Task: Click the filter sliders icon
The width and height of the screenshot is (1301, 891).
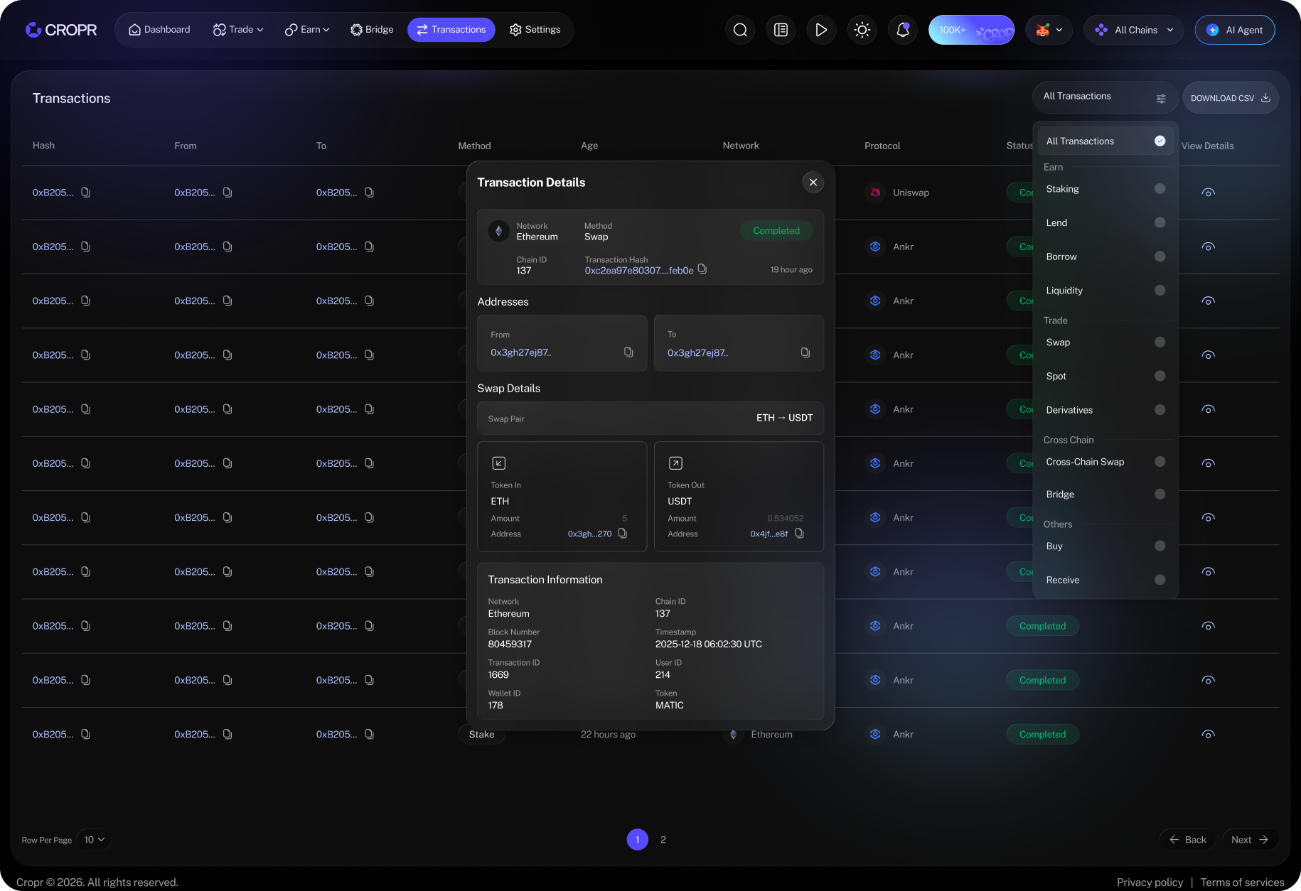Action: [1161, 98]
